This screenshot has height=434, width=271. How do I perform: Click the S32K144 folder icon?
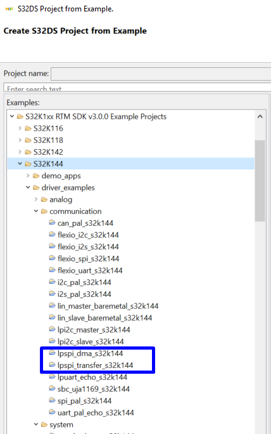tap(28, 164)
